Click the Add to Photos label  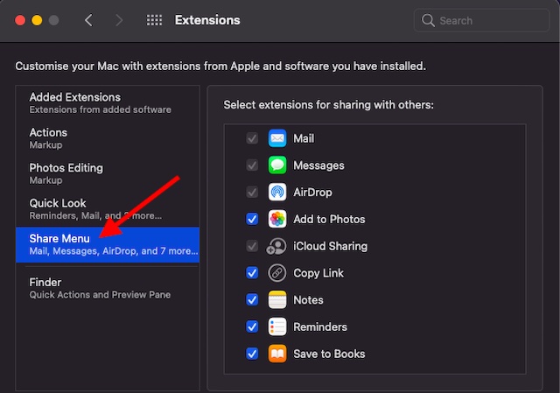329,219
